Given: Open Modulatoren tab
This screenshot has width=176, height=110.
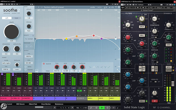Looking at the screenshot, I should 59,104.
